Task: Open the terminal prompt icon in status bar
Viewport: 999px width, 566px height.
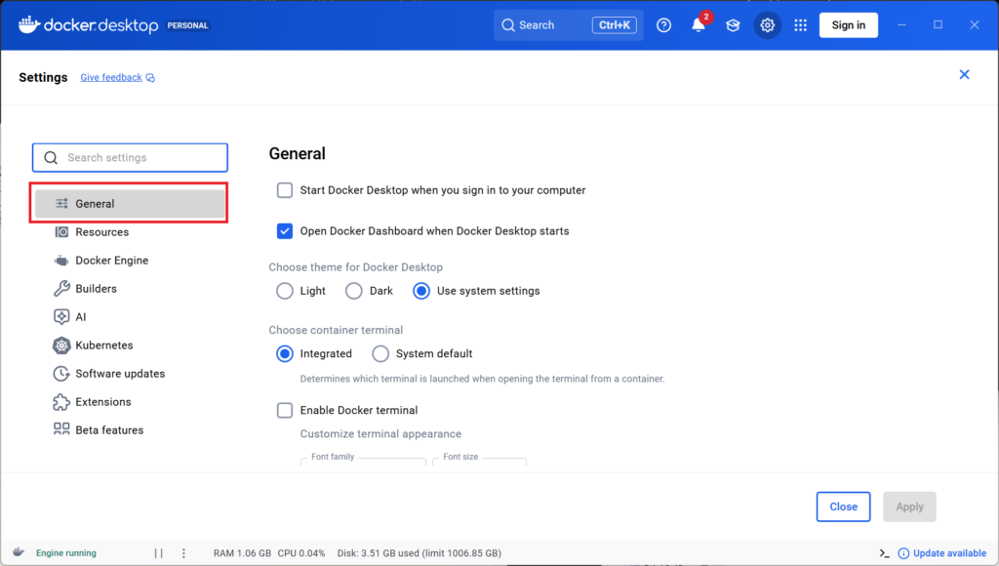Action: [884, 553]
